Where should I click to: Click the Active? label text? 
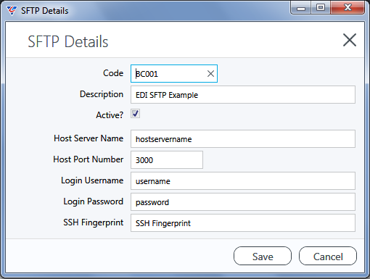(x=110, y=115)
